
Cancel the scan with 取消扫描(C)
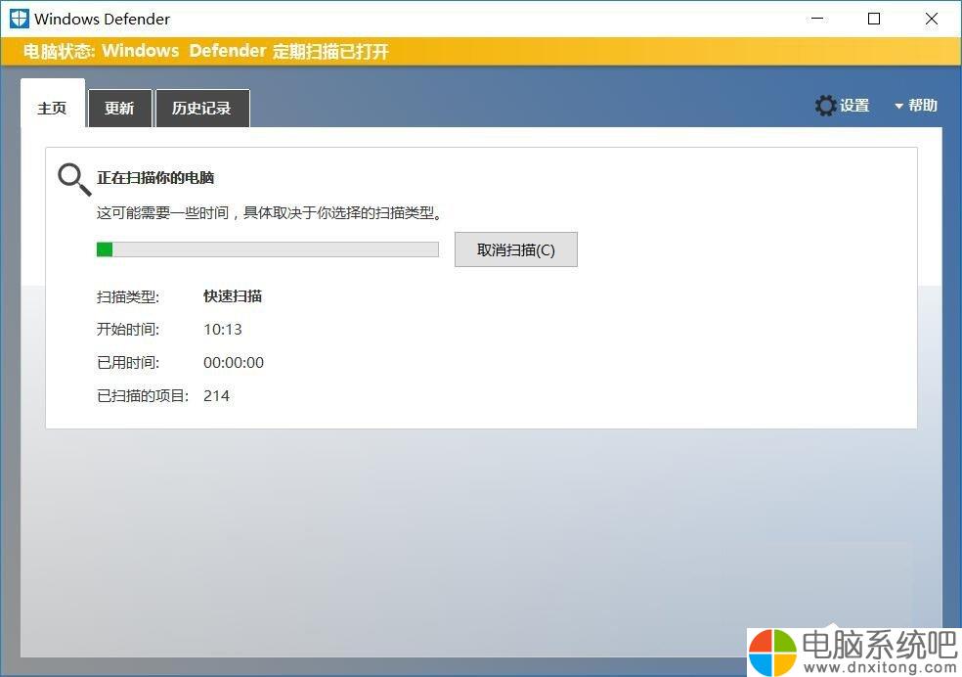pyautogui.click(x=516, y=249)
